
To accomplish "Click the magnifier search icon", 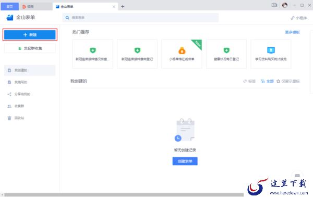I will (67, 18).
